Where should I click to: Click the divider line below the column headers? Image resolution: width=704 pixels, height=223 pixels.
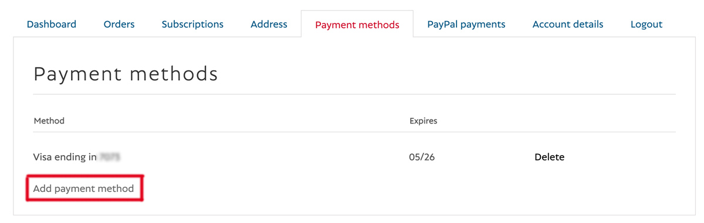pos(354,132)
